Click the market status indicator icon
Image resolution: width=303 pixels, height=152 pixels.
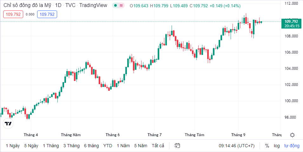click(x=116, y=6)
